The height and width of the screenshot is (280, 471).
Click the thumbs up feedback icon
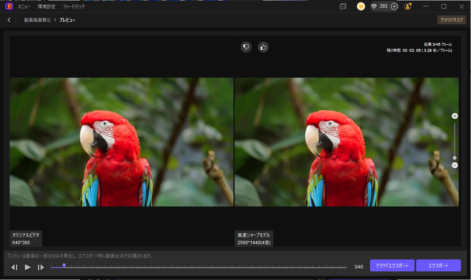click(x=263, y=47)
